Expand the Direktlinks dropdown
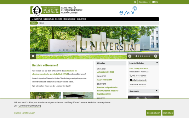Viewport: 189px width, 118px height. point(144,2)
